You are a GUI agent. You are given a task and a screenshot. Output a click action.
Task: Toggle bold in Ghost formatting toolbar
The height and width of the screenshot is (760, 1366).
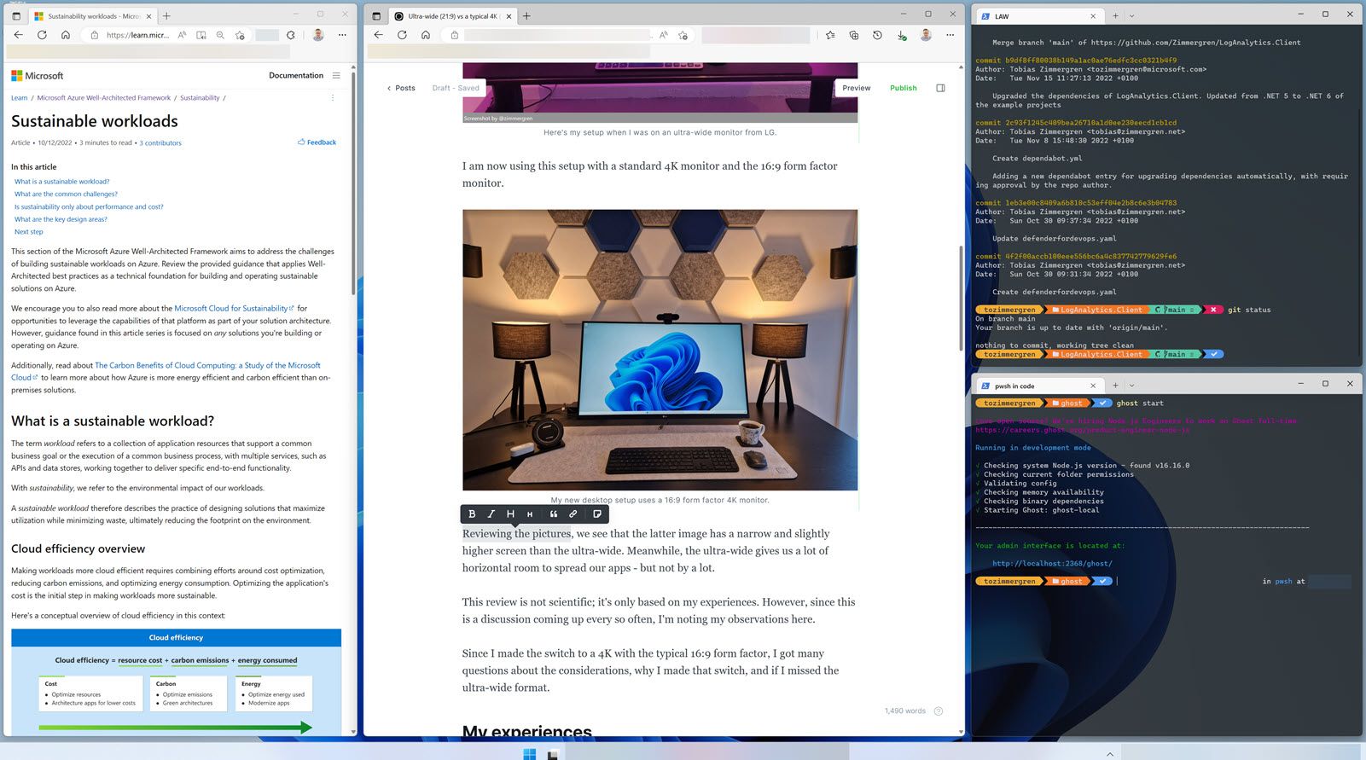pyautogui.click(x=472, y=514)
